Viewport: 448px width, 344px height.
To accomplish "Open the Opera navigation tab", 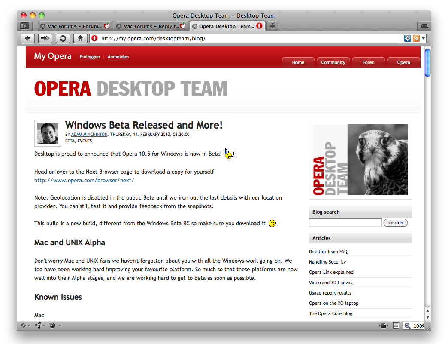I will 403,62.
